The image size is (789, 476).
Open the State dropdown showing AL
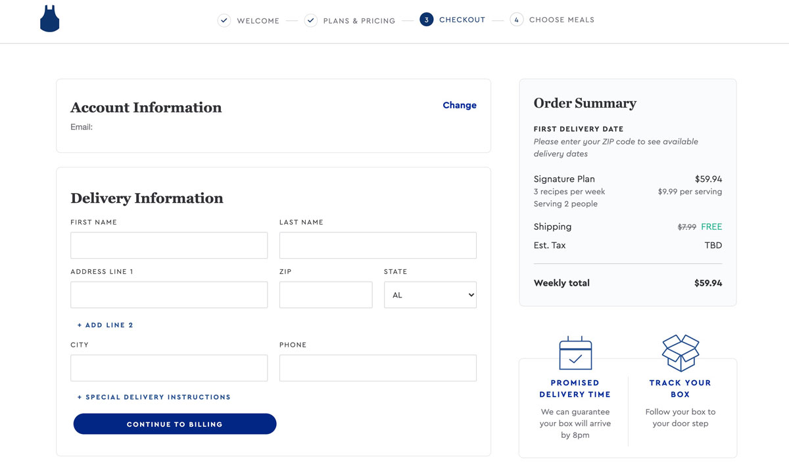click(430, 295)
